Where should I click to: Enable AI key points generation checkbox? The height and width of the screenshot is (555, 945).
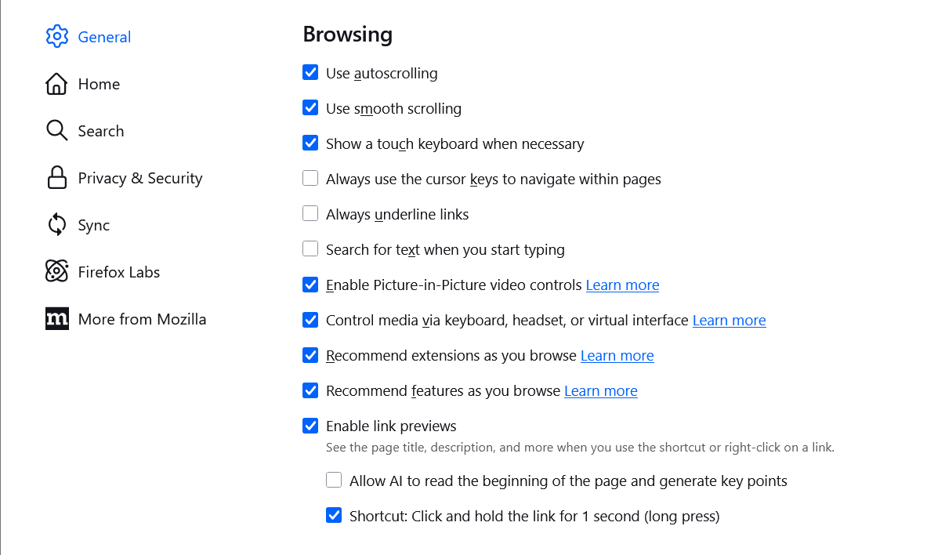tap(334, 481)
